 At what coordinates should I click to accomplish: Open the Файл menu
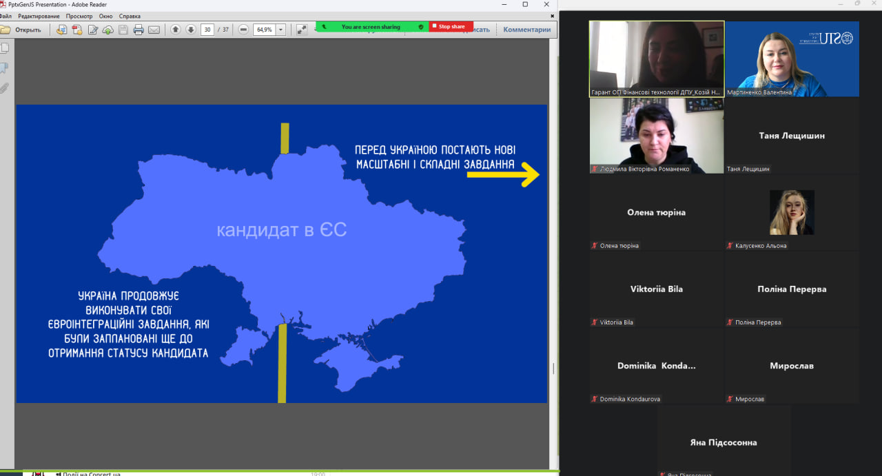6,16
